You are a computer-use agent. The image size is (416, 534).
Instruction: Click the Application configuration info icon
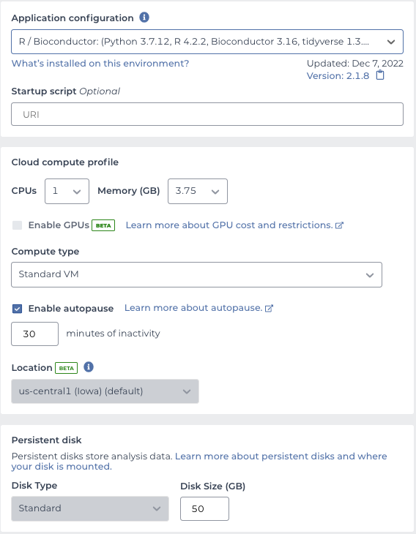click(144, 17)
